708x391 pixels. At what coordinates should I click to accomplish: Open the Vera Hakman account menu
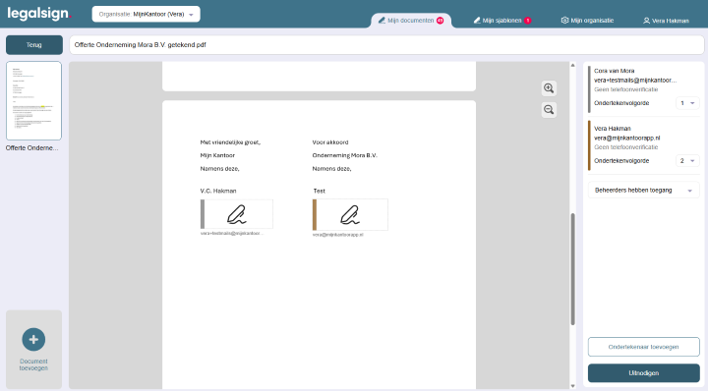pos(666,21)
